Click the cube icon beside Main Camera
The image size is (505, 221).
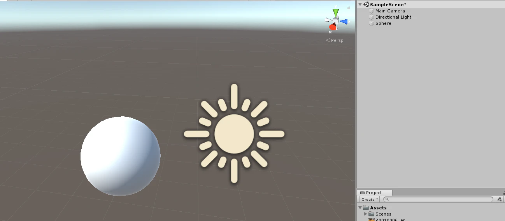pos(372,11)
